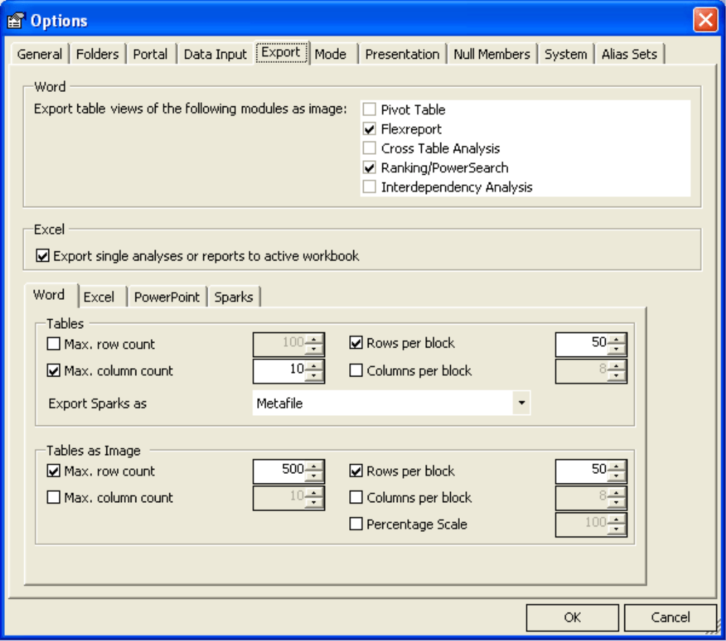Close the Options dialog window

705,20
